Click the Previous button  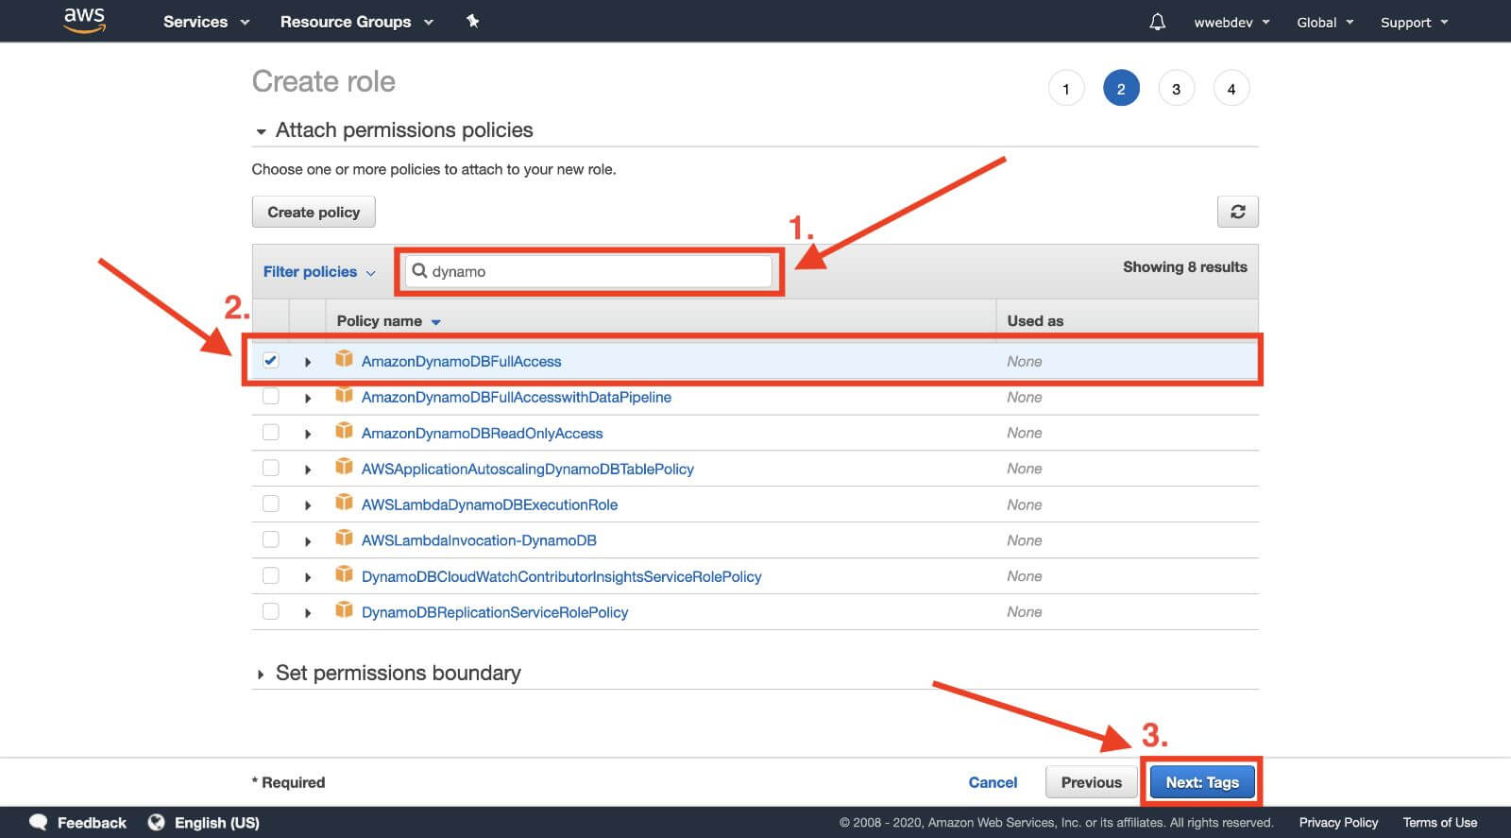[1091, 782]
